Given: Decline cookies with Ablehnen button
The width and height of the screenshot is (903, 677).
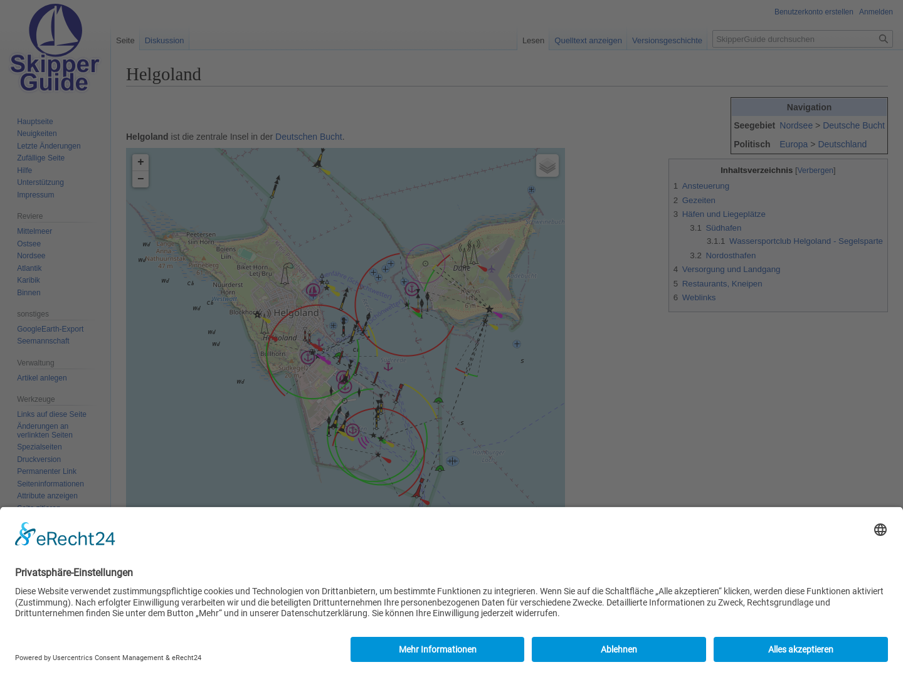Looking at the screenshot, I should tap(619, 649).
